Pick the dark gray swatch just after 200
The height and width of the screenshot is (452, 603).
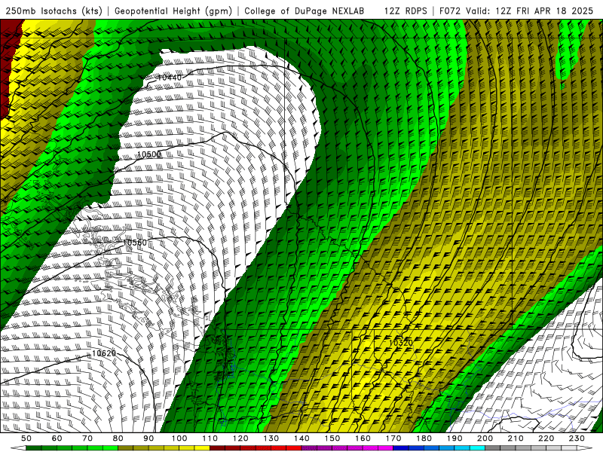pos(493,447)
